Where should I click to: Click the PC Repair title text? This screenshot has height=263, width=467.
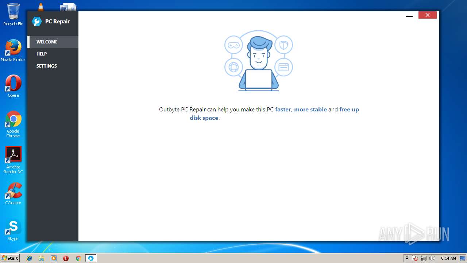coord(57,22)
